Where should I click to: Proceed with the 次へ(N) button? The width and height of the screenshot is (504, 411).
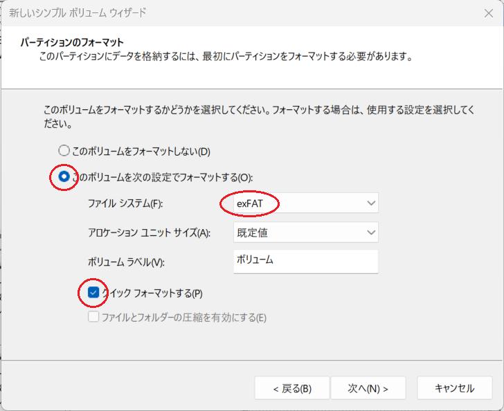click(x=368, y=388)
